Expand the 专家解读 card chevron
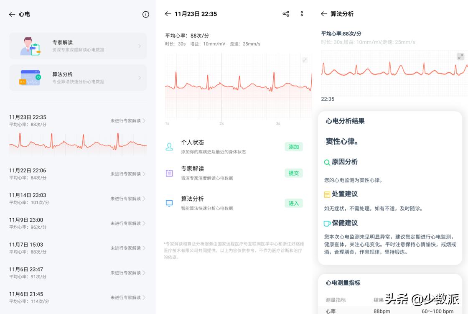Image resolution: width=468 pixels, height=314 pixels. 140,46
